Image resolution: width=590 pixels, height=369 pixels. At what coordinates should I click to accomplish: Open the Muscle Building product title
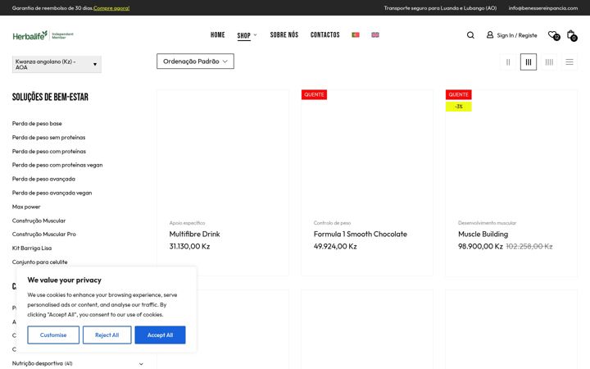click(483, 235)
